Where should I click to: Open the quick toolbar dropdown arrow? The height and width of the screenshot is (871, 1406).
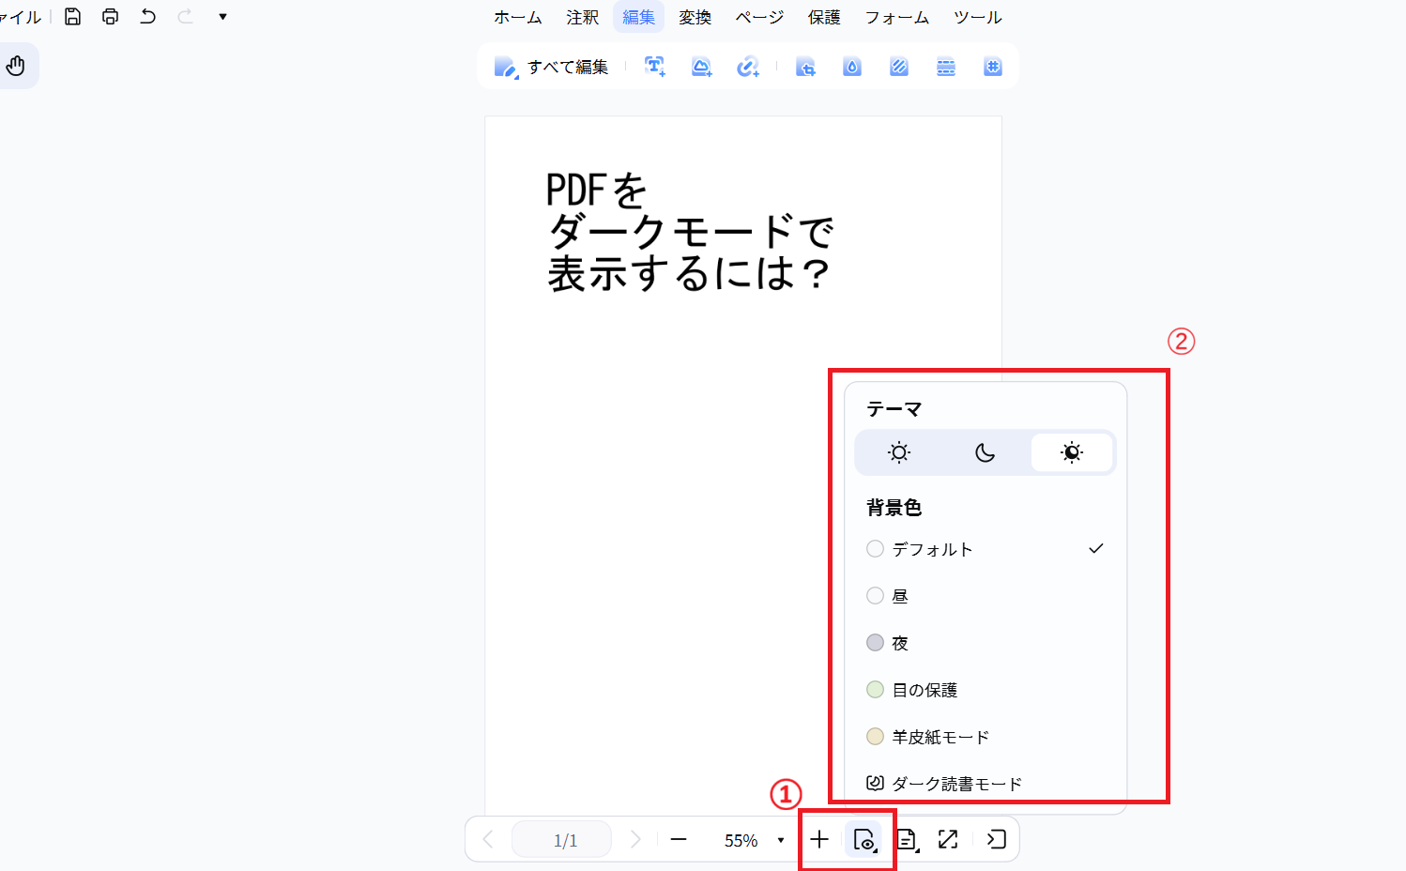coord(222,16)
